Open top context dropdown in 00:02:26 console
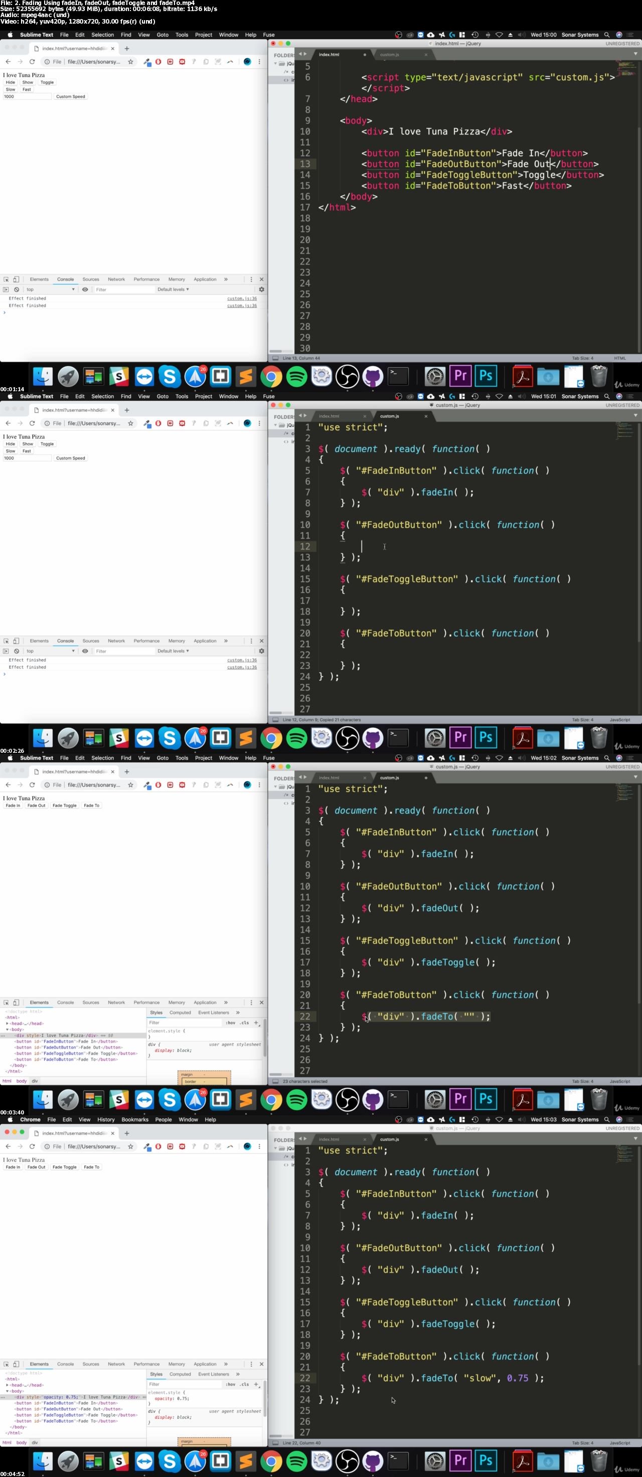 [x=50, y=651]
